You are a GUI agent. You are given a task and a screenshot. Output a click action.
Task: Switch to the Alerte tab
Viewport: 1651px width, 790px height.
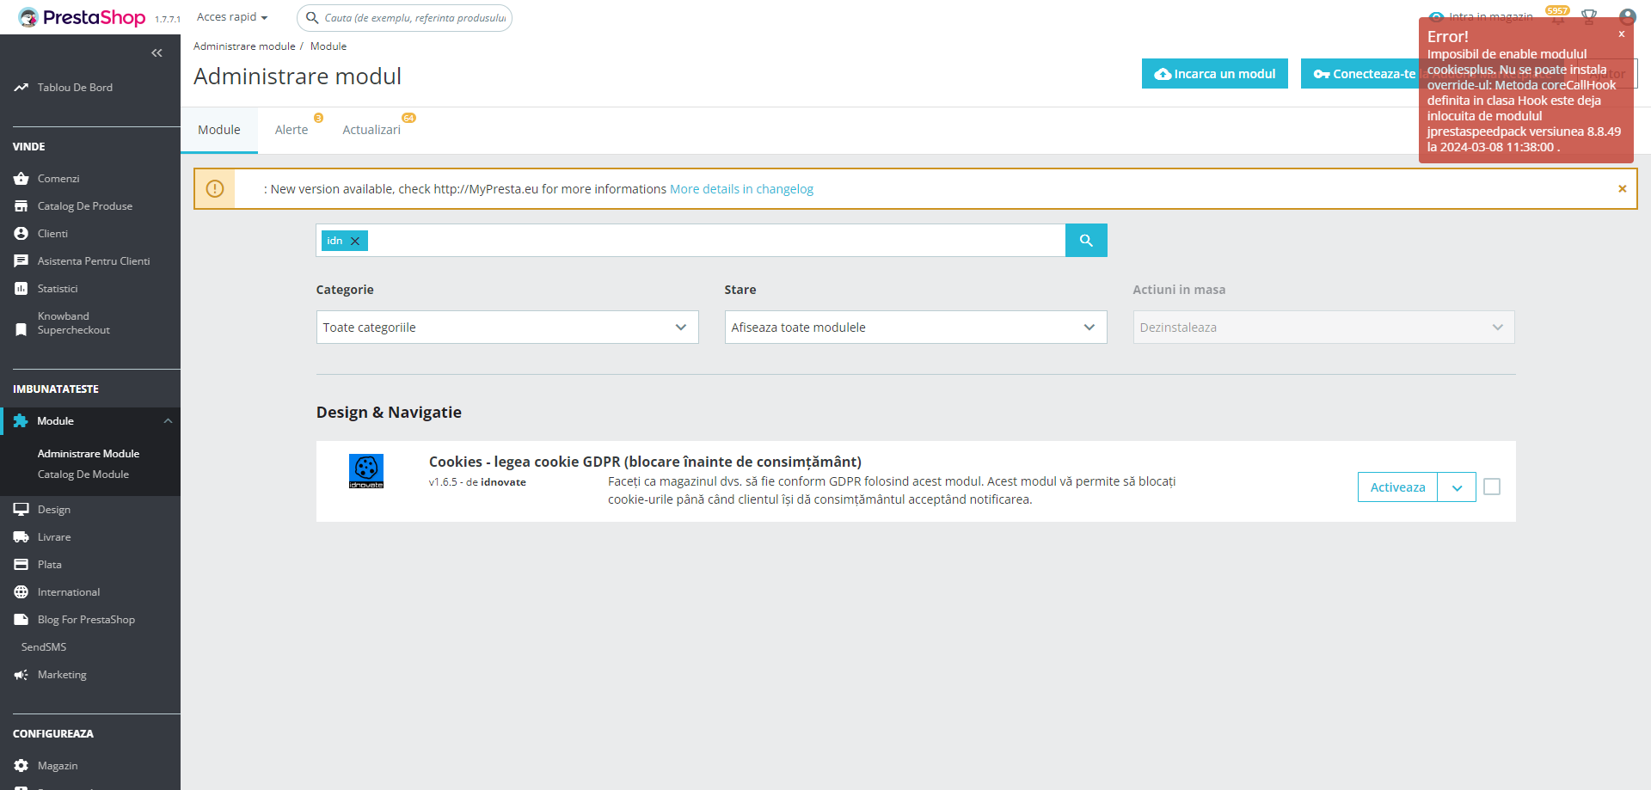pos(292,130)
